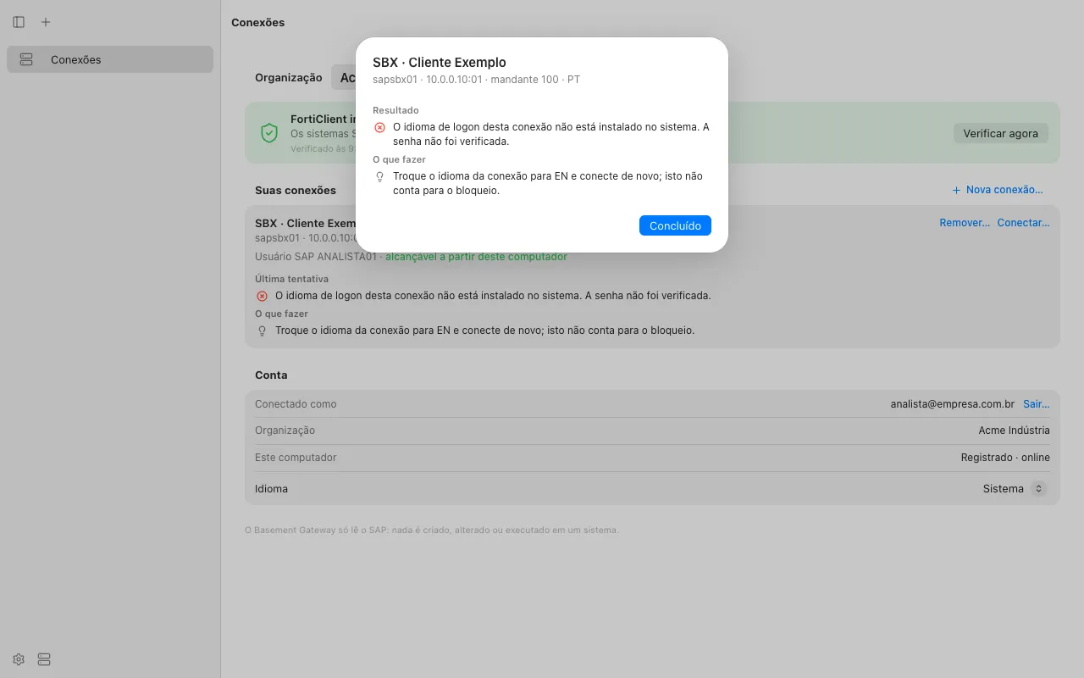The width and height of the screenshot is (1084, 678).
Task: Click the Suas conexões heading
Action: 296,191
